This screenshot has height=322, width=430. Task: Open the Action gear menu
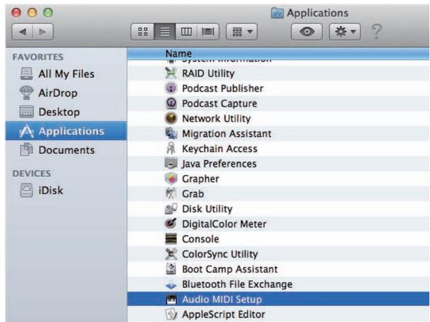(x=345, y=32)
